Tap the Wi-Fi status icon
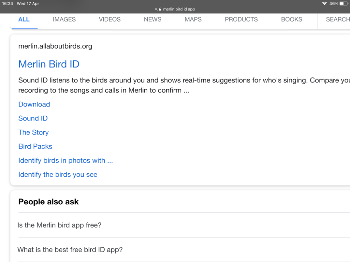Image resolution: width=350 pixels, height=262 pixels. pos(324,3)
